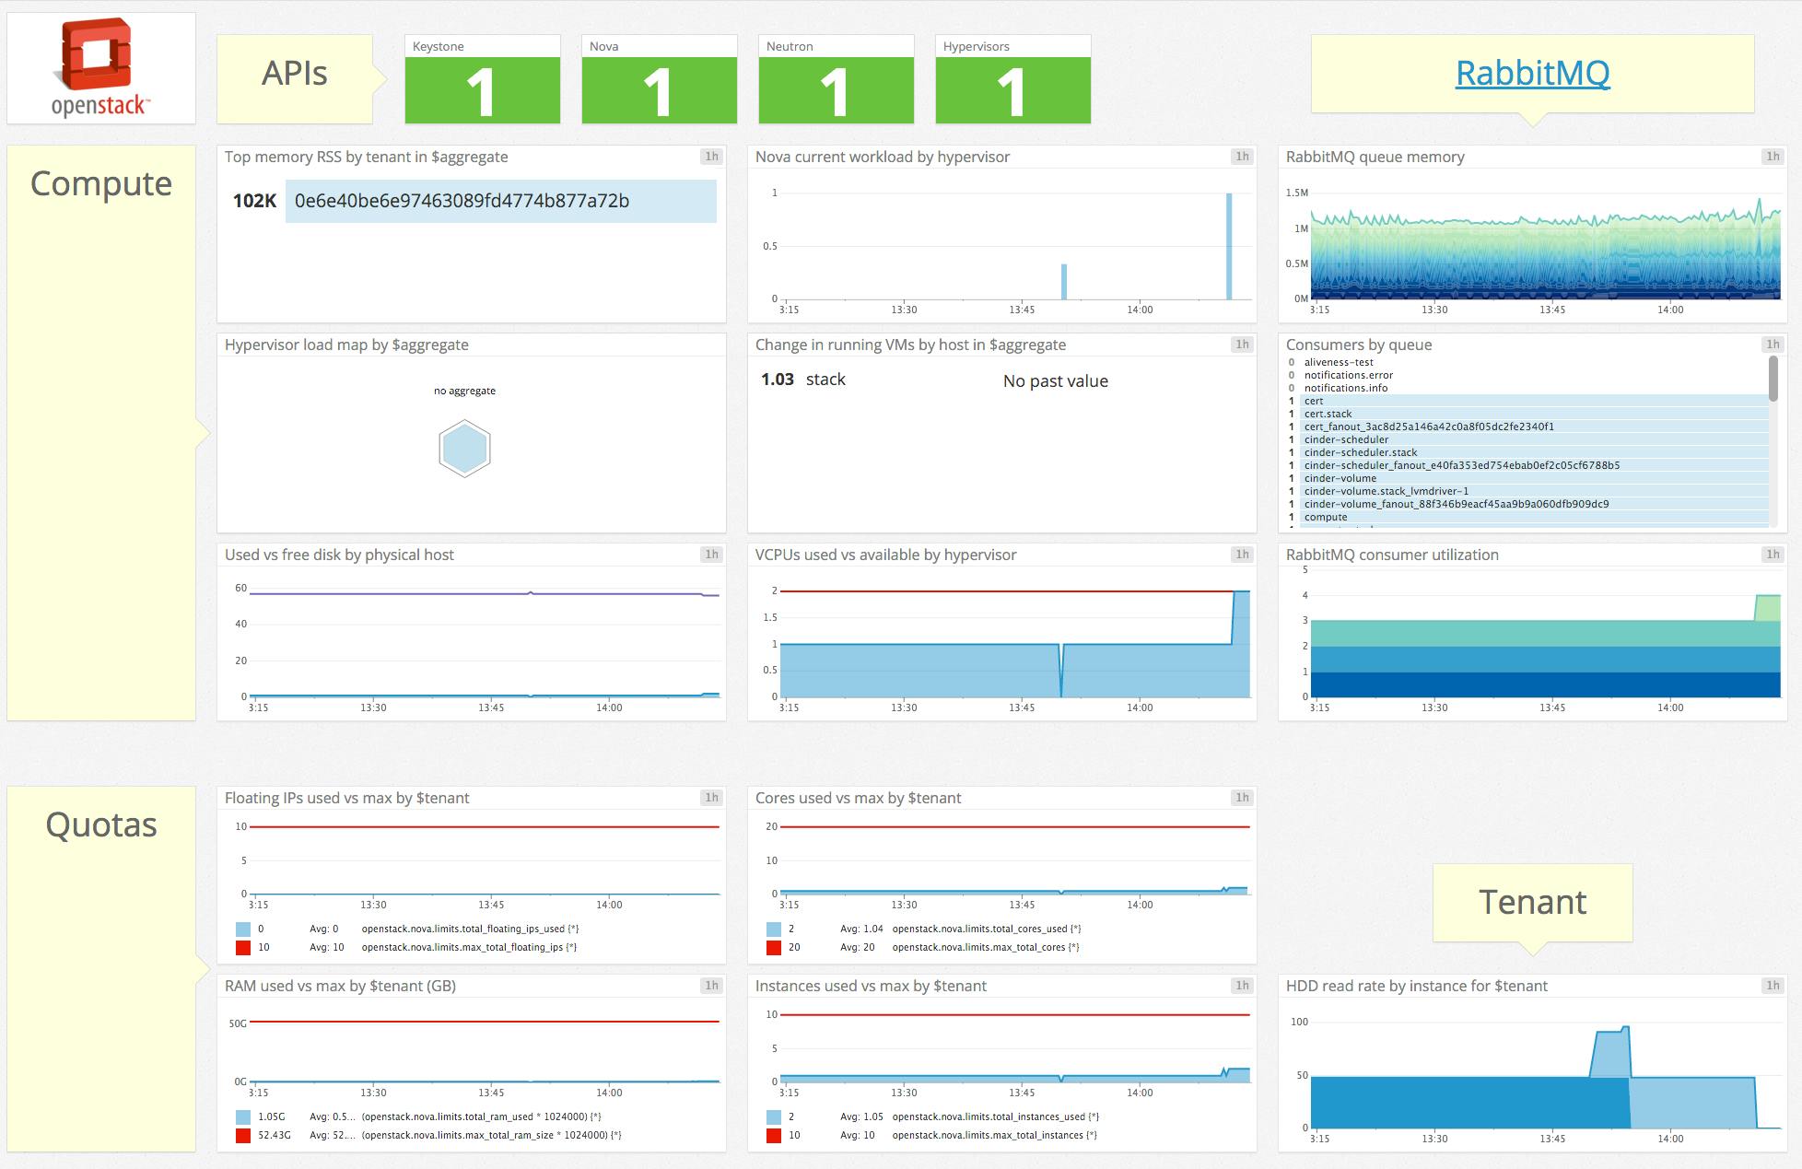Image resolution: width=1802 pixels, height=1169 pixels.
Task: Select the Quotas section label
Action: pos(100,824)
